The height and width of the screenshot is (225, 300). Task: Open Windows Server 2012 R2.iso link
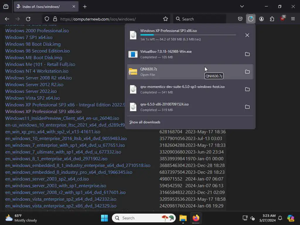[x=34, y=85]
